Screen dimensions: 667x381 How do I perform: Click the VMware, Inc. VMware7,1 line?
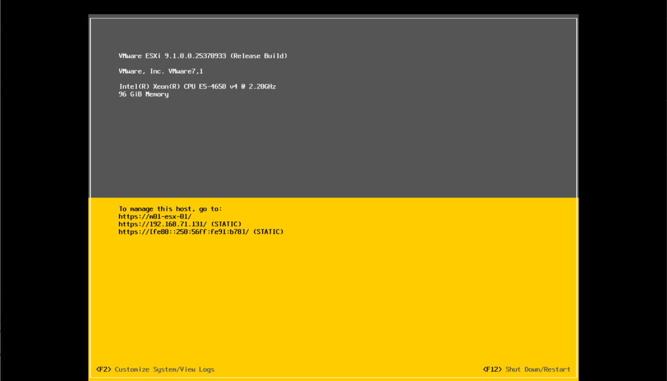click(x=161, y=72)
